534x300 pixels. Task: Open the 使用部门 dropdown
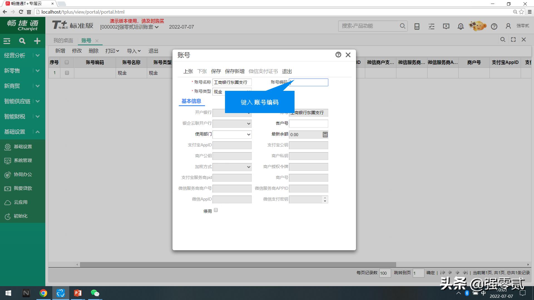pyautogui.click(x=249, y=134)
